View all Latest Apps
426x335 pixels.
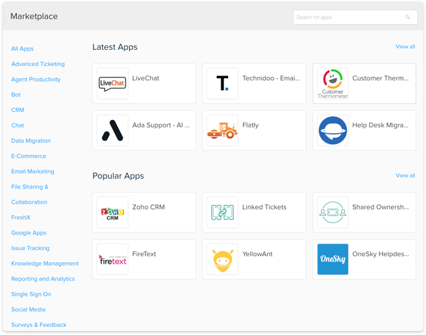point(405,47)
